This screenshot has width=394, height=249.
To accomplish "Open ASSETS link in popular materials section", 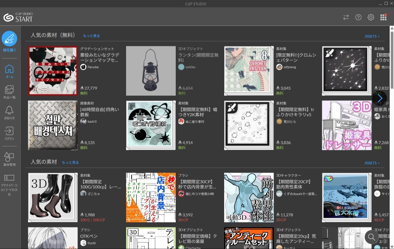I will click(x=372, y=163).
